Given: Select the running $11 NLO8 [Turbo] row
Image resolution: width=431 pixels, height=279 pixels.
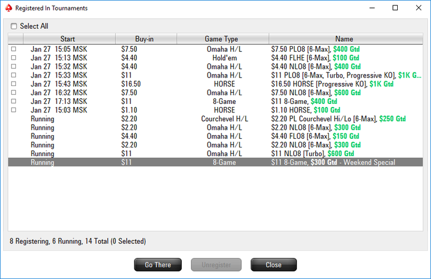Looking at the screenshot, I should click(216, 154).
